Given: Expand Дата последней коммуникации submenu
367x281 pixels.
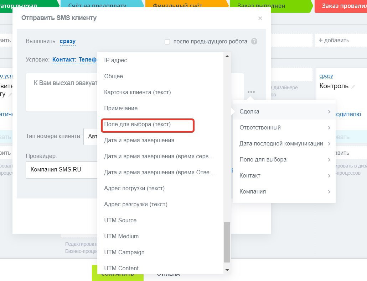Looking at the screenshot, I should (x=284, y=143).
